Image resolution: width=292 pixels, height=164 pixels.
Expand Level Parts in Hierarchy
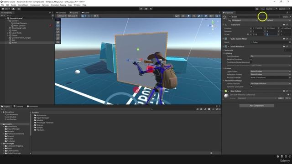(8, 33)
